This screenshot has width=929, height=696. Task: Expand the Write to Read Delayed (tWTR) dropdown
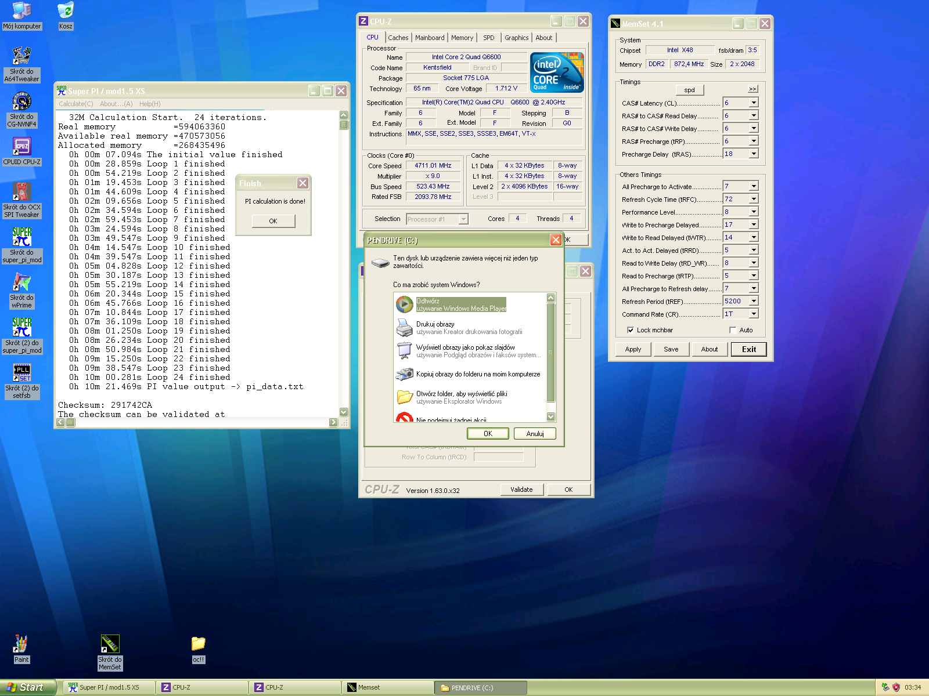click(754, 237)
